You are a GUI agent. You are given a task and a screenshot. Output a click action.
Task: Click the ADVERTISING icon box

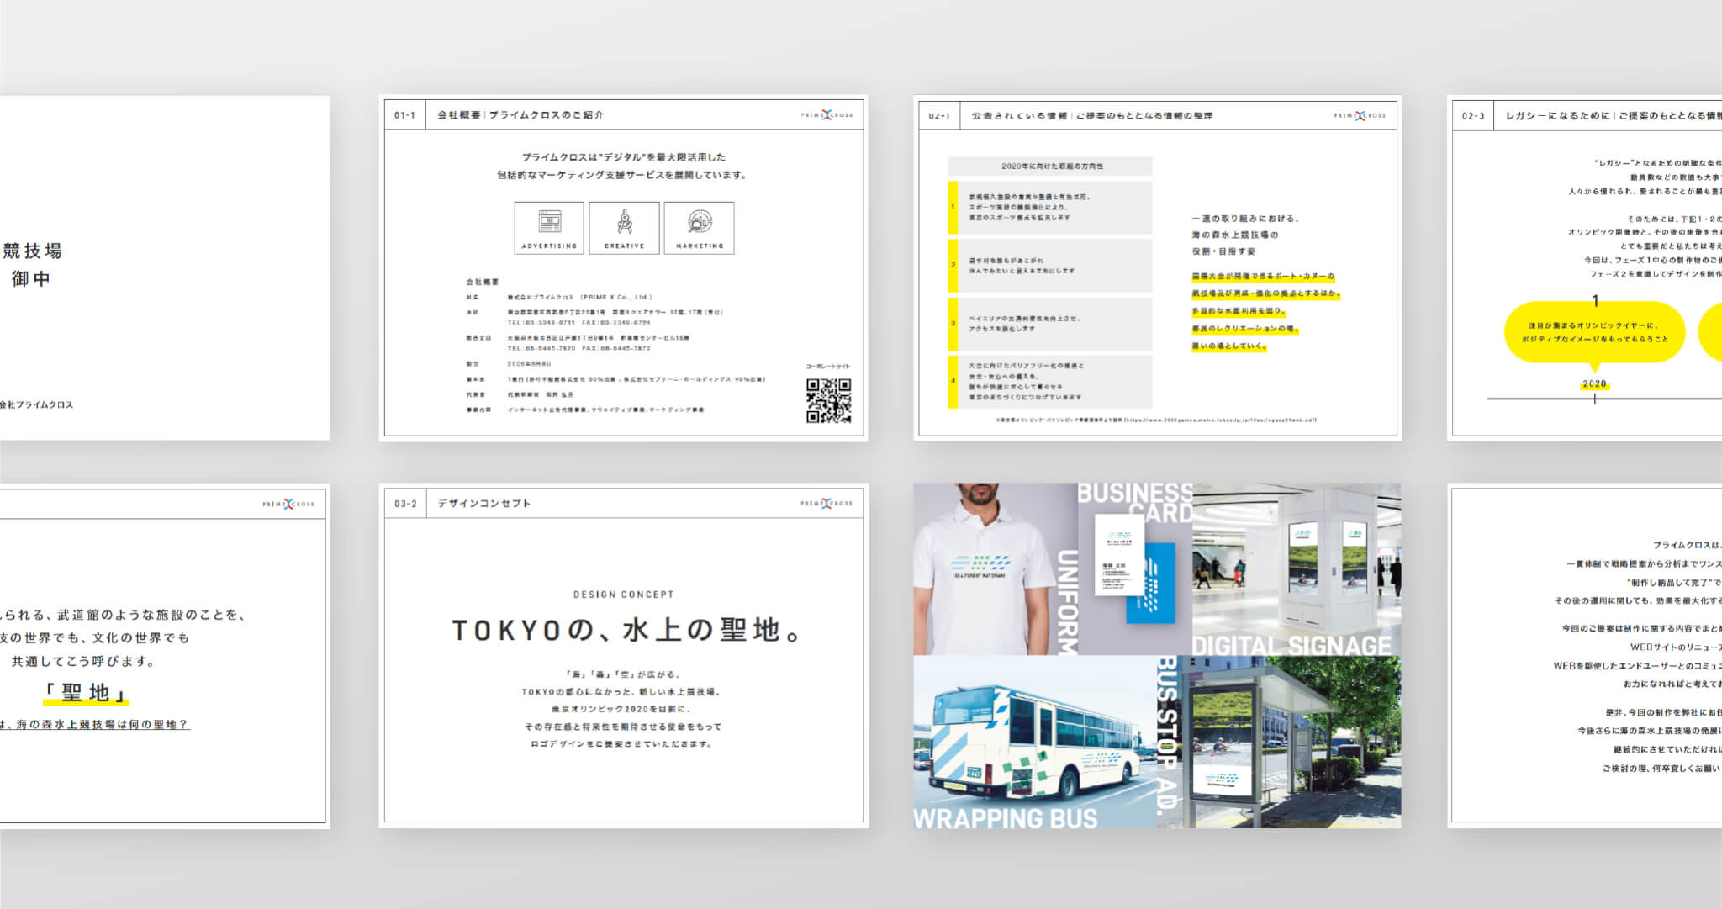click(x=549, y=228)
